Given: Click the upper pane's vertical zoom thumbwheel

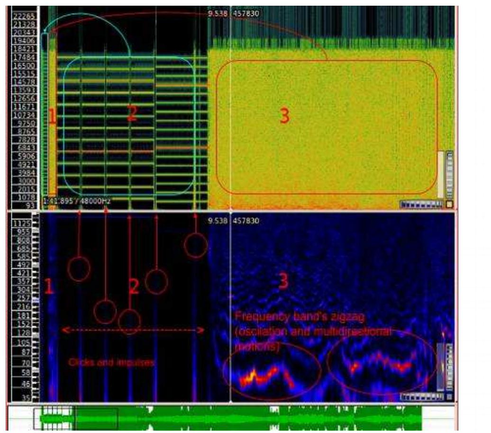Looking at the screenshot, I should [x=449, y=174].
